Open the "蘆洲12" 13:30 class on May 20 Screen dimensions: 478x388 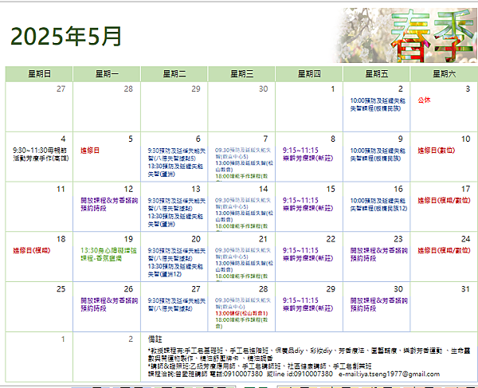175,270
